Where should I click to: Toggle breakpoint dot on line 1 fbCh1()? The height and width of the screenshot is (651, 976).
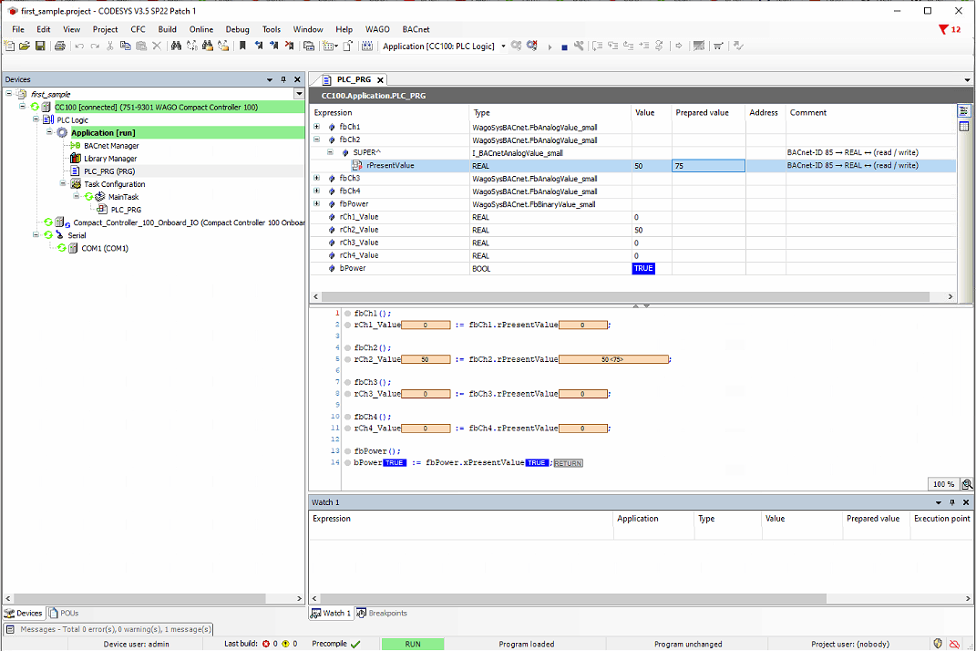[348, 314]
